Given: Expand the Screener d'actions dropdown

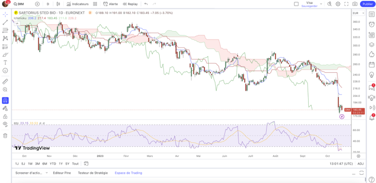Looking at the screenshot, I should (x=31, y=173).
